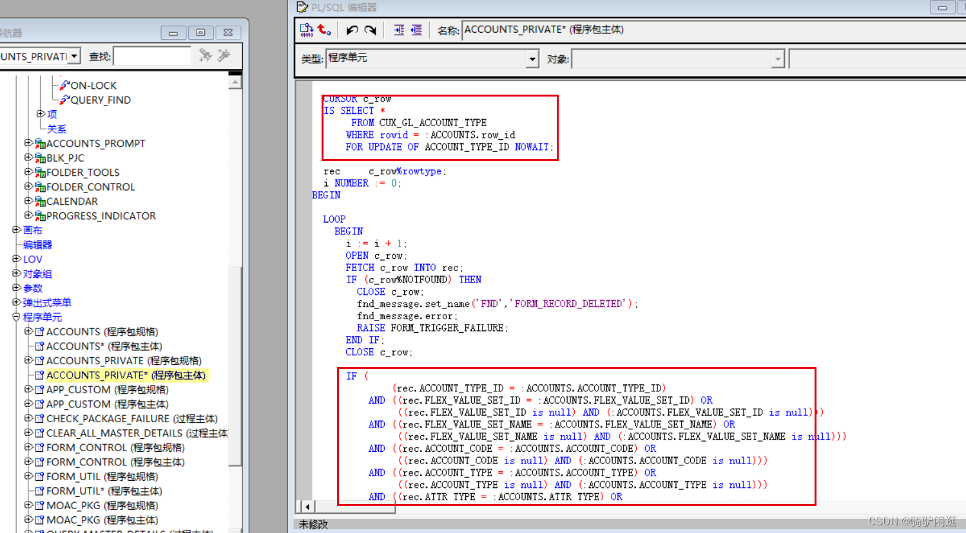
Task: Select FORM_CONTROL (程序包规格) item
Action: tap(115, 447)
